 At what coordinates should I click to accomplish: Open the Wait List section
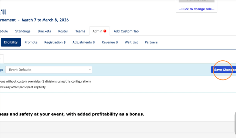131,42
